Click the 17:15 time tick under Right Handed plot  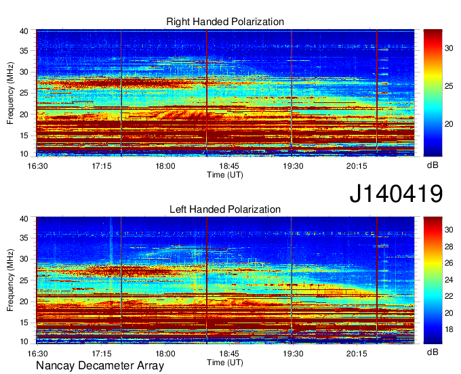(x=102, y=166)
